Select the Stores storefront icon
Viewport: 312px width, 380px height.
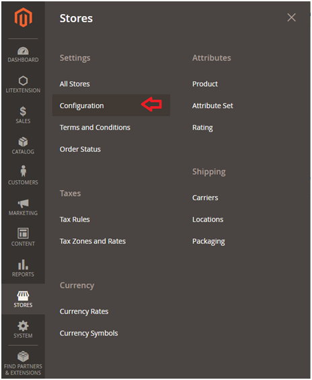tap(23, 296)
